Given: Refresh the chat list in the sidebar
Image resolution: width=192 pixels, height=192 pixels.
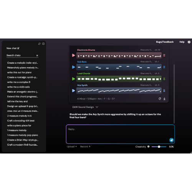Looking at the screenshot, I should click(39, 44).
